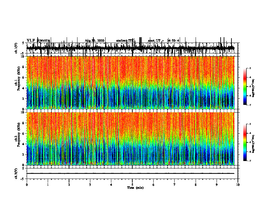Viewport: 268px width, 207px height.
Task: Select the ch.1 spectrogram color bar
Action: click(x=245, y=87)
